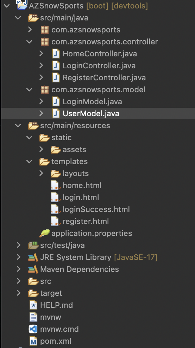Expand RegisterController.java node
The height and width of the screenshot is (348, 195).
pyautogui.click(x=41, y=77)
